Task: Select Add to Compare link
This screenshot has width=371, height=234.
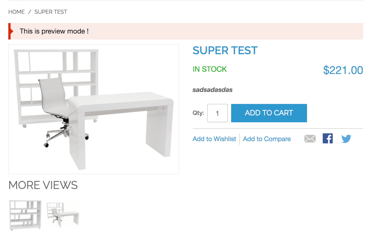Action: [267, 139]
